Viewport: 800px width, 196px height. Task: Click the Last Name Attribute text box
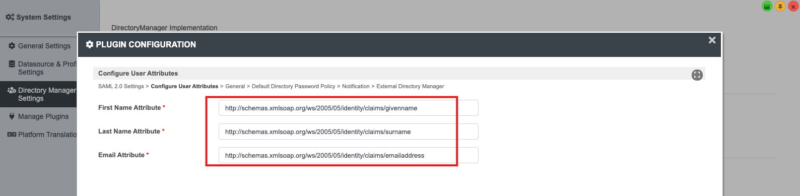(349, 132)
